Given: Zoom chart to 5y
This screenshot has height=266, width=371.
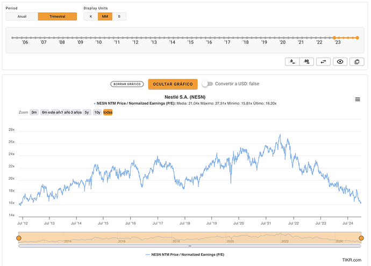Looking at the screenshot, I should click(87, 112).
